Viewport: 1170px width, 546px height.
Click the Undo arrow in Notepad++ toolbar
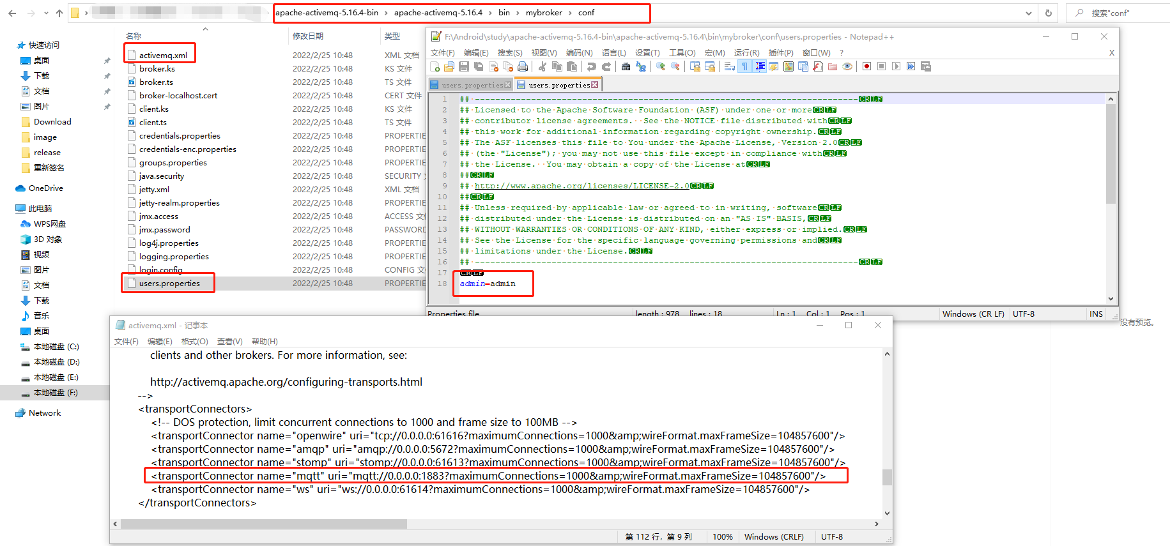coord(591,66)
